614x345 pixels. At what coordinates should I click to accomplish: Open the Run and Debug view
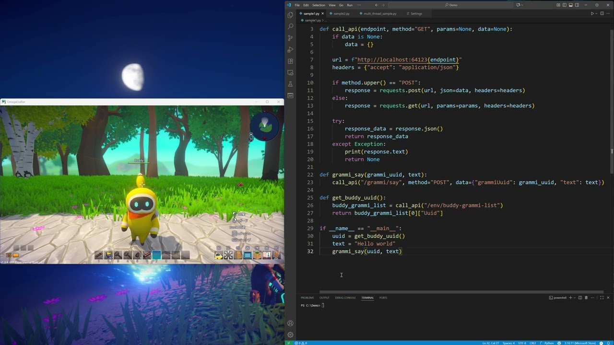tap(290, 49)
